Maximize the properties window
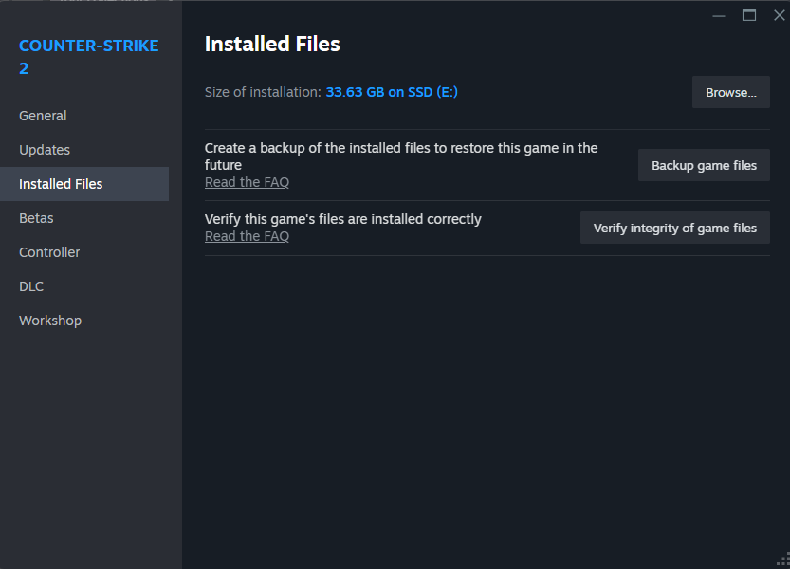The image size is (790, 569). [x=749, y=15]
